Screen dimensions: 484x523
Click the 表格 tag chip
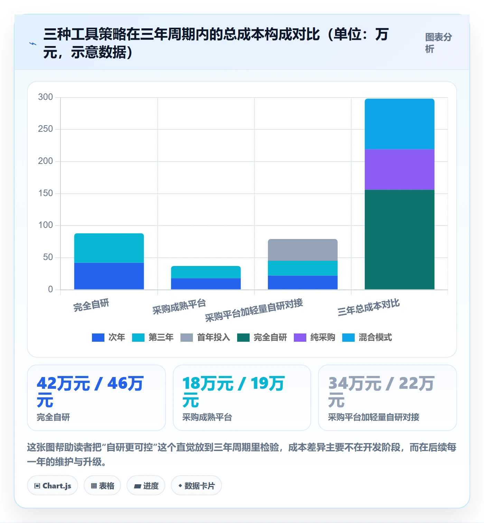pos(102,486)
